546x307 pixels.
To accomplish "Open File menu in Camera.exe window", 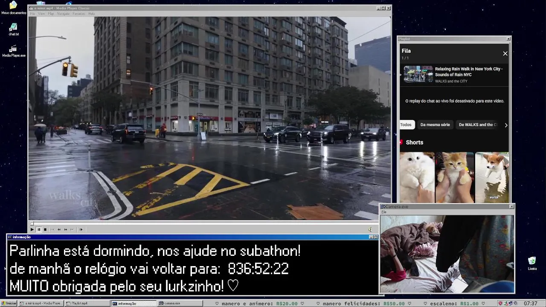I will click(384, 212).
